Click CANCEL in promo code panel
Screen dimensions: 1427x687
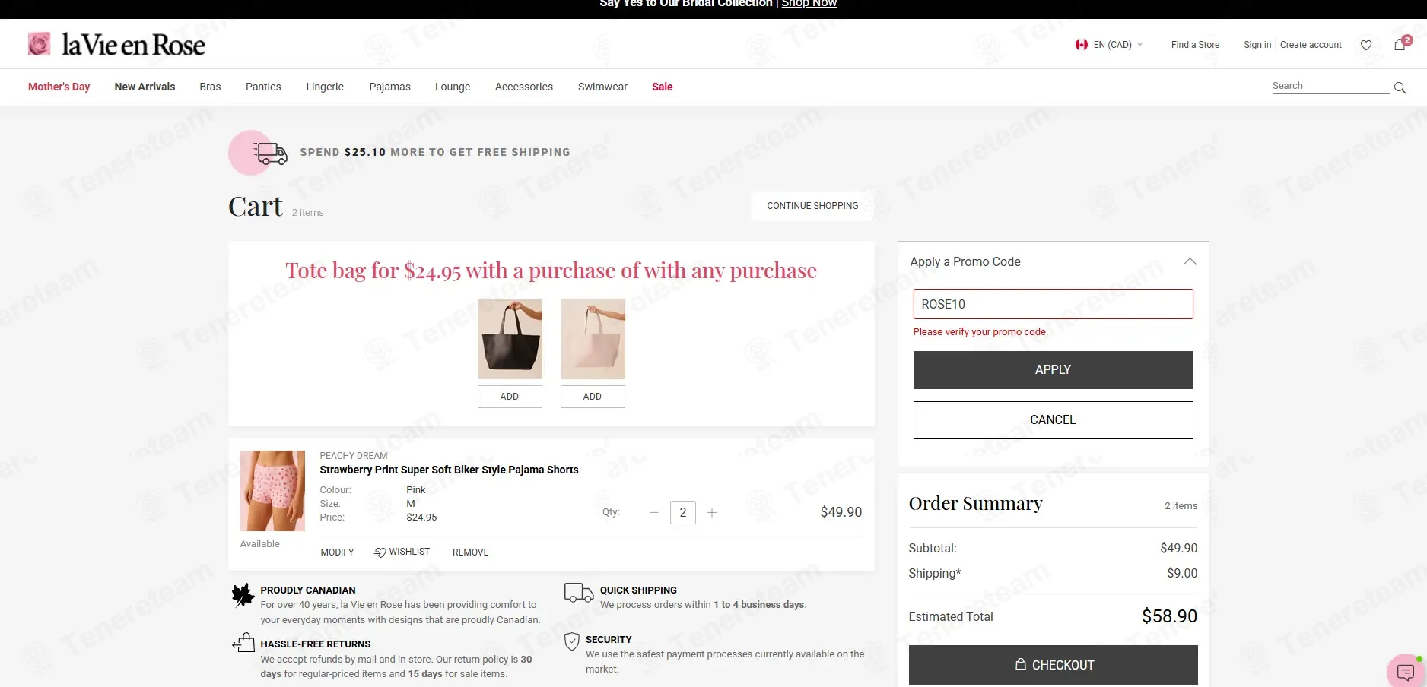(1053, 420)
